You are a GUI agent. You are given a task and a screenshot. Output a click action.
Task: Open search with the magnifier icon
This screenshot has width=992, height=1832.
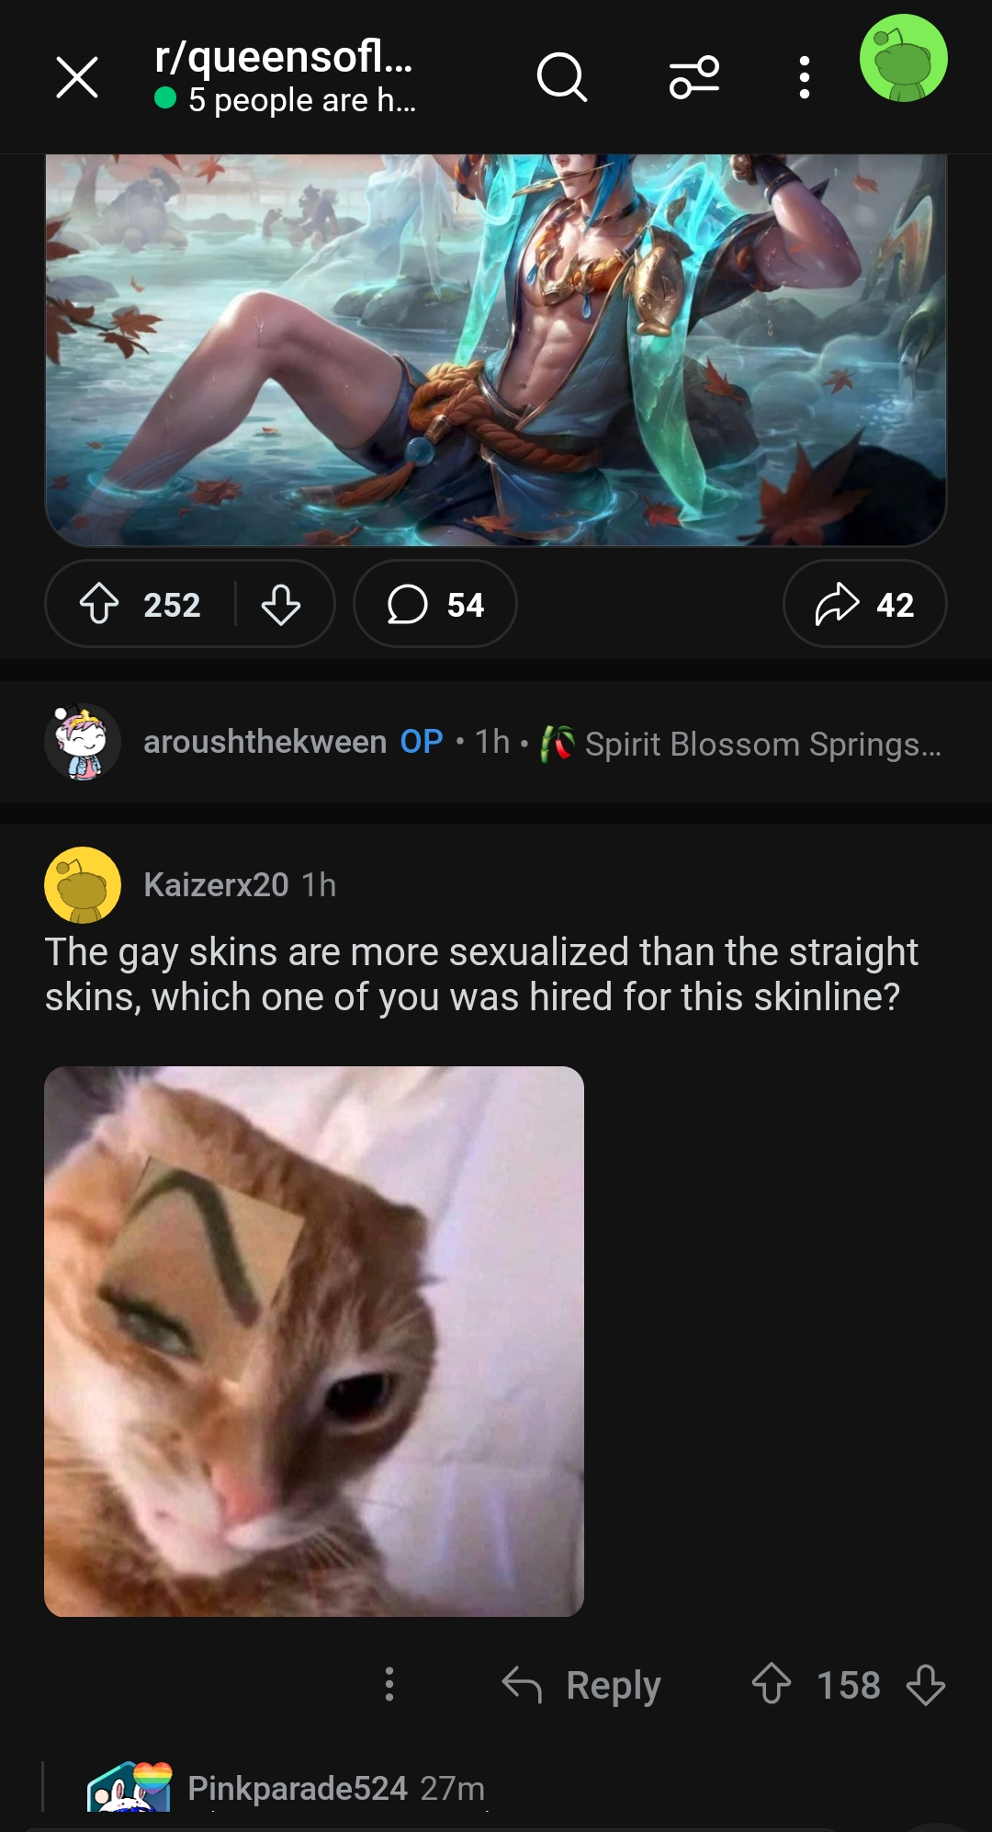tap(561, 77)
